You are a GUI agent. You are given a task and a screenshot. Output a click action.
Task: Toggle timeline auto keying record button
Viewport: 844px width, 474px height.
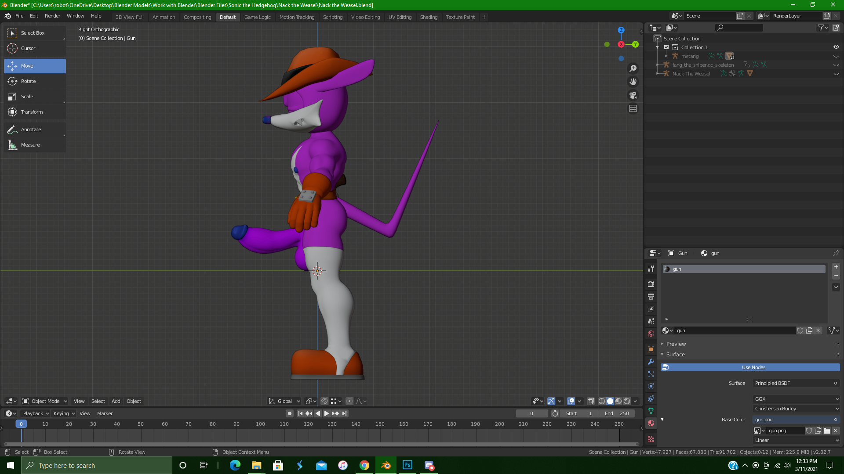(x=289, y=413)
